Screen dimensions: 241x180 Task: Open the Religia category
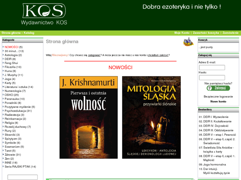(9, 123)
